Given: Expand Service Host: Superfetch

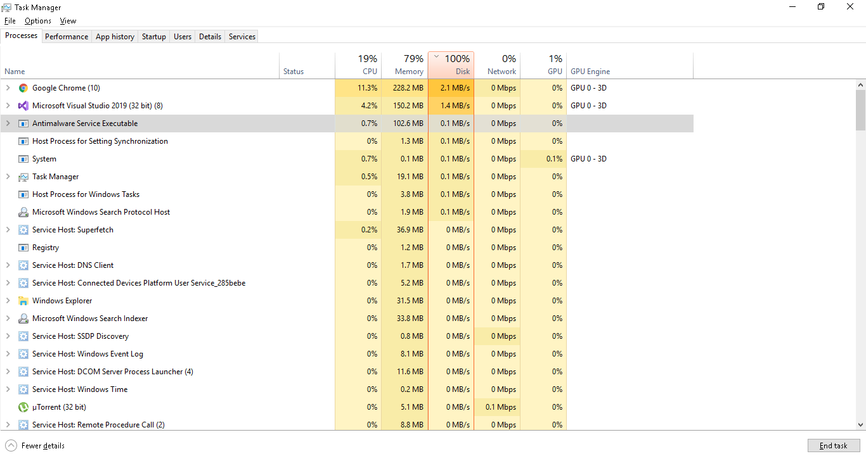Looking at the screenshot, I should click(x=8, y=230).
